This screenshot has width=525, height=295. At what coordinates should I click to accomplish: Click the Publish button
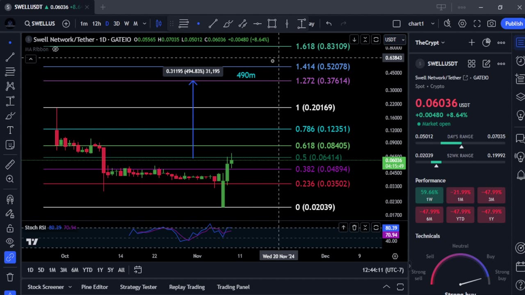514,24
